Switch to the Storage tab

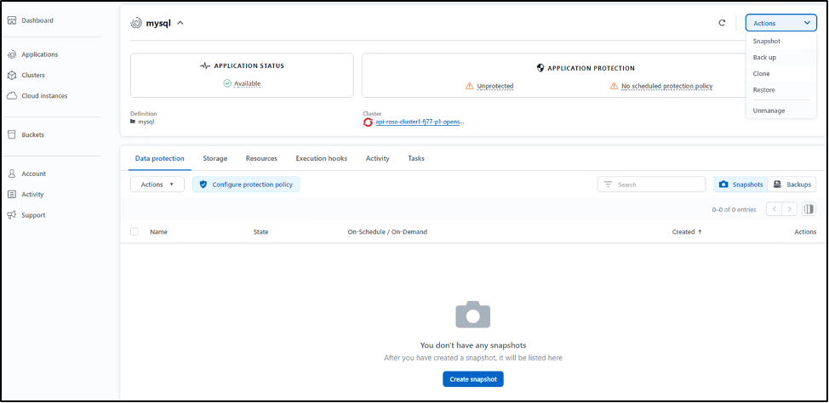click(x=215, y=158)
